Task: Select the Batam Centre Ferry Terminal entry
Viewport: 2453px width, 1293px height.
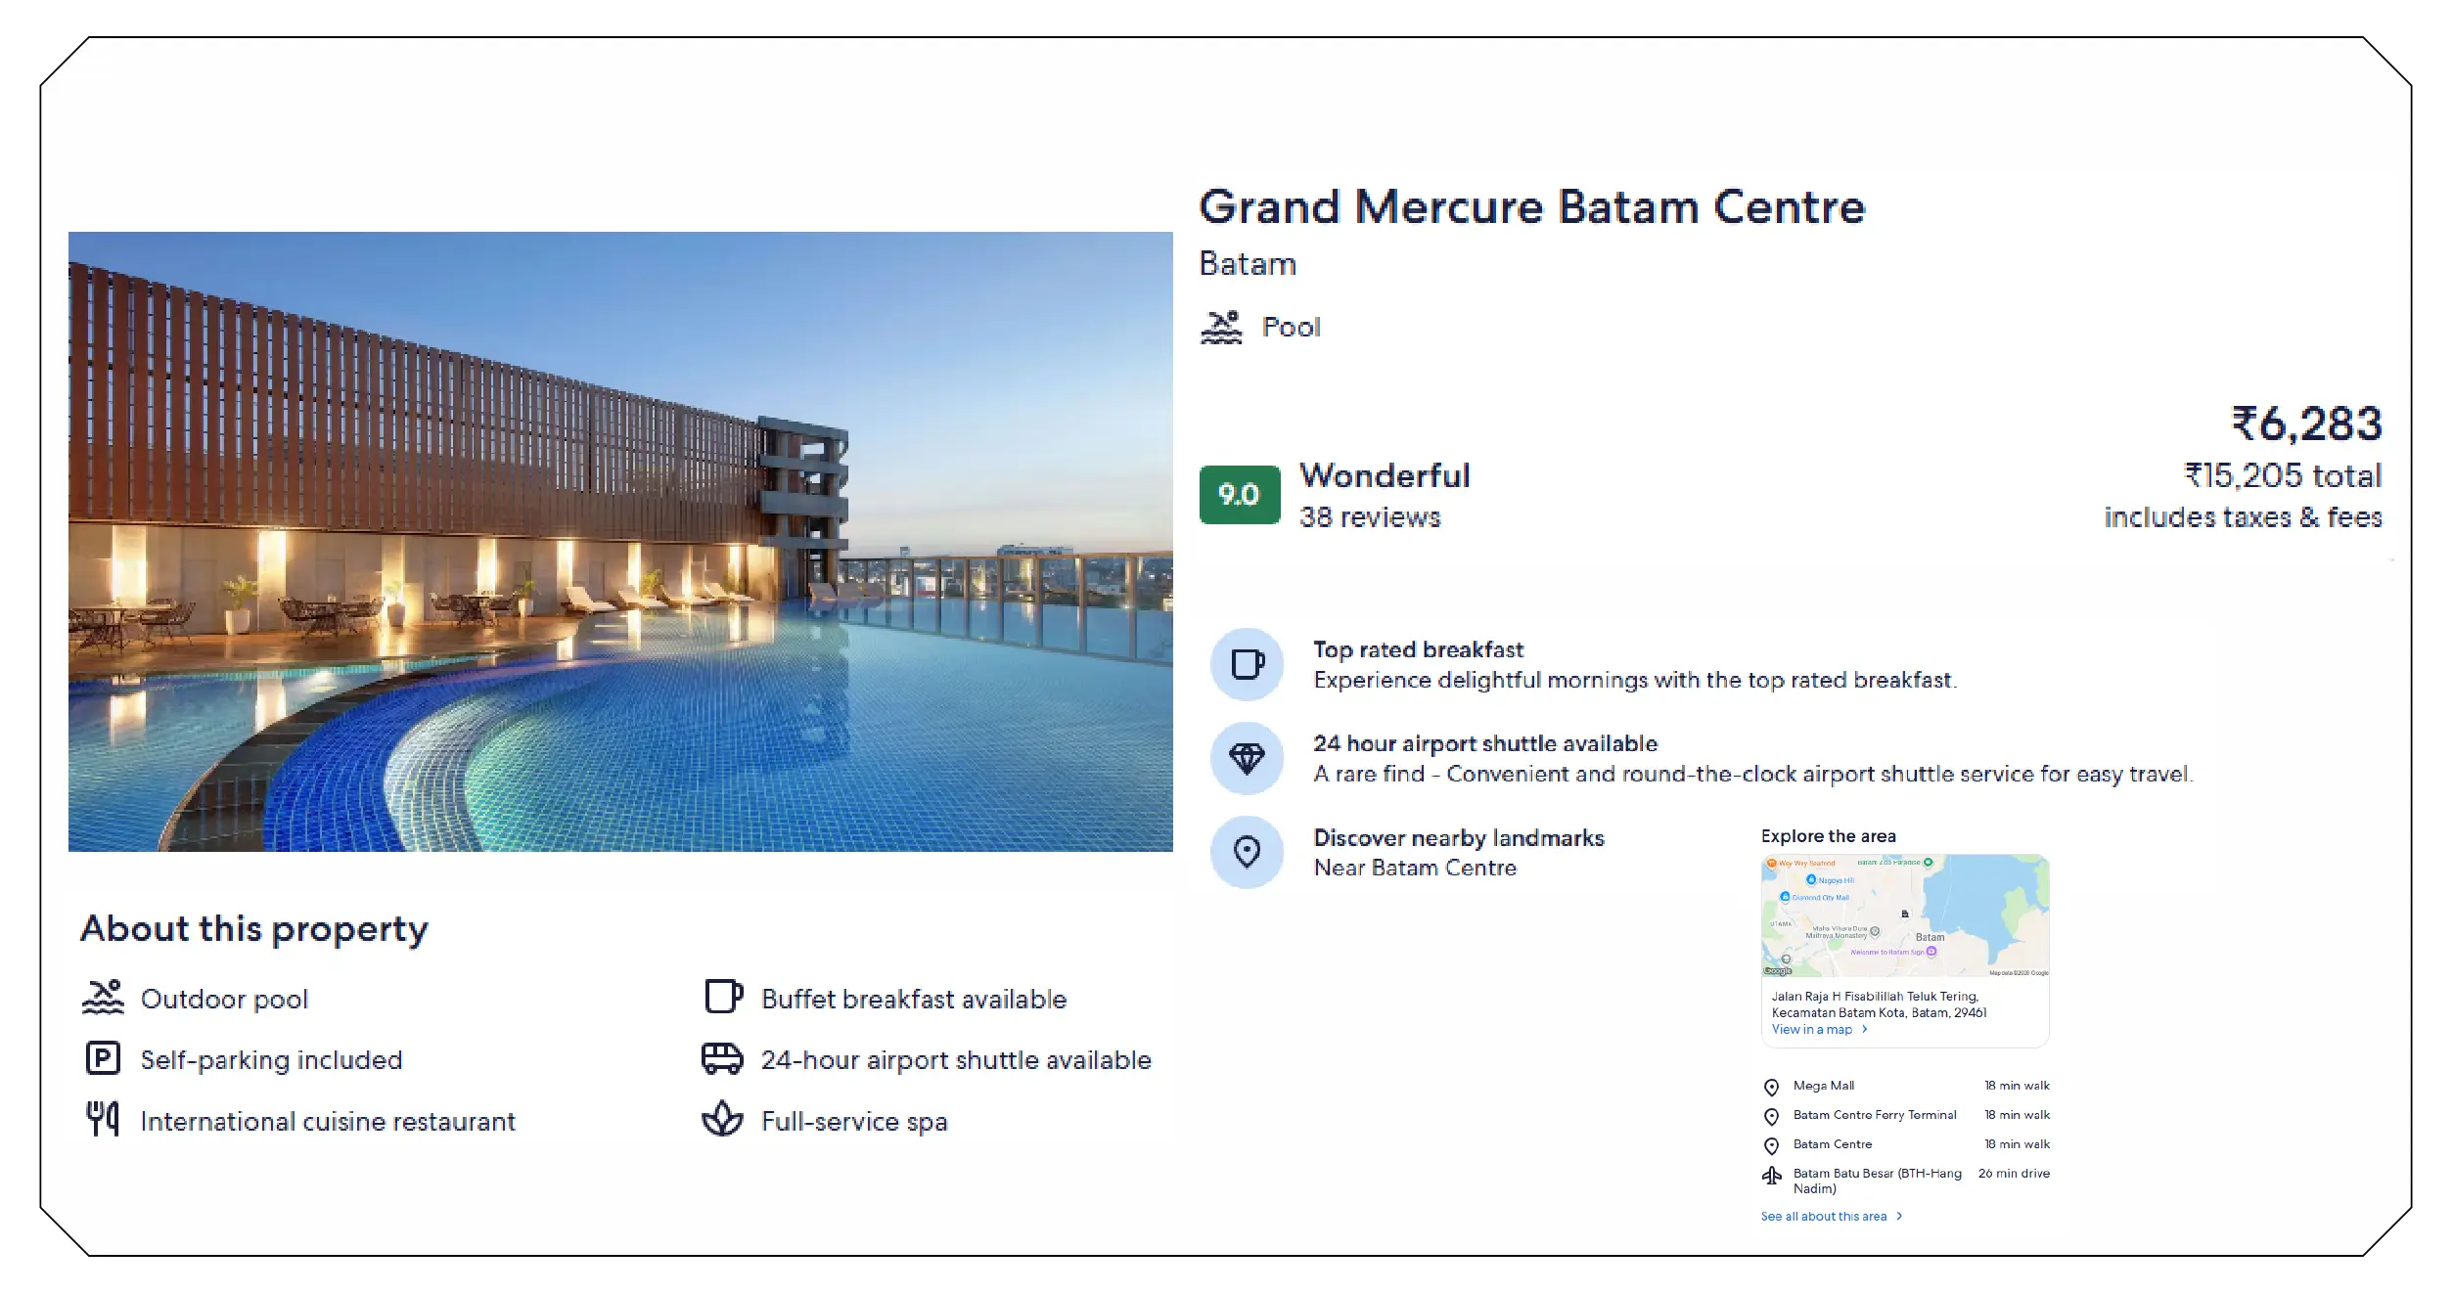Action: coord(1873,1115)
